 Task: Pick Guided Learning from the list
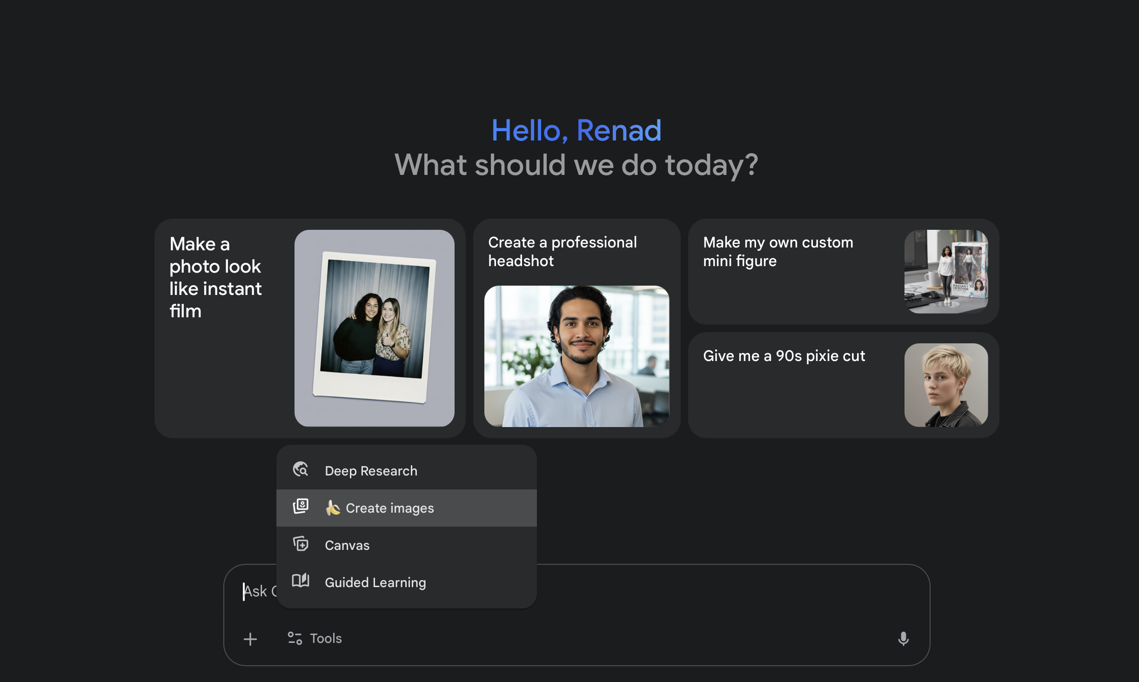pos(375,582)
